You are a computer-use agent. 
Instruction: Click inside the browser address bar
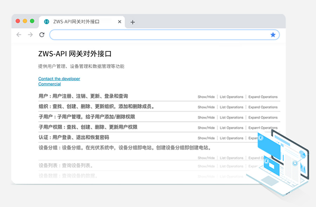click(158, 35)
